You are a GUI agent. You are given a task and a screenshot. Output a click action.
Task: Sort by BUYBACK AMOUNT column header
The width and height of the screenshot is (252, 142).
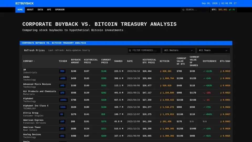tap(76, 61)
